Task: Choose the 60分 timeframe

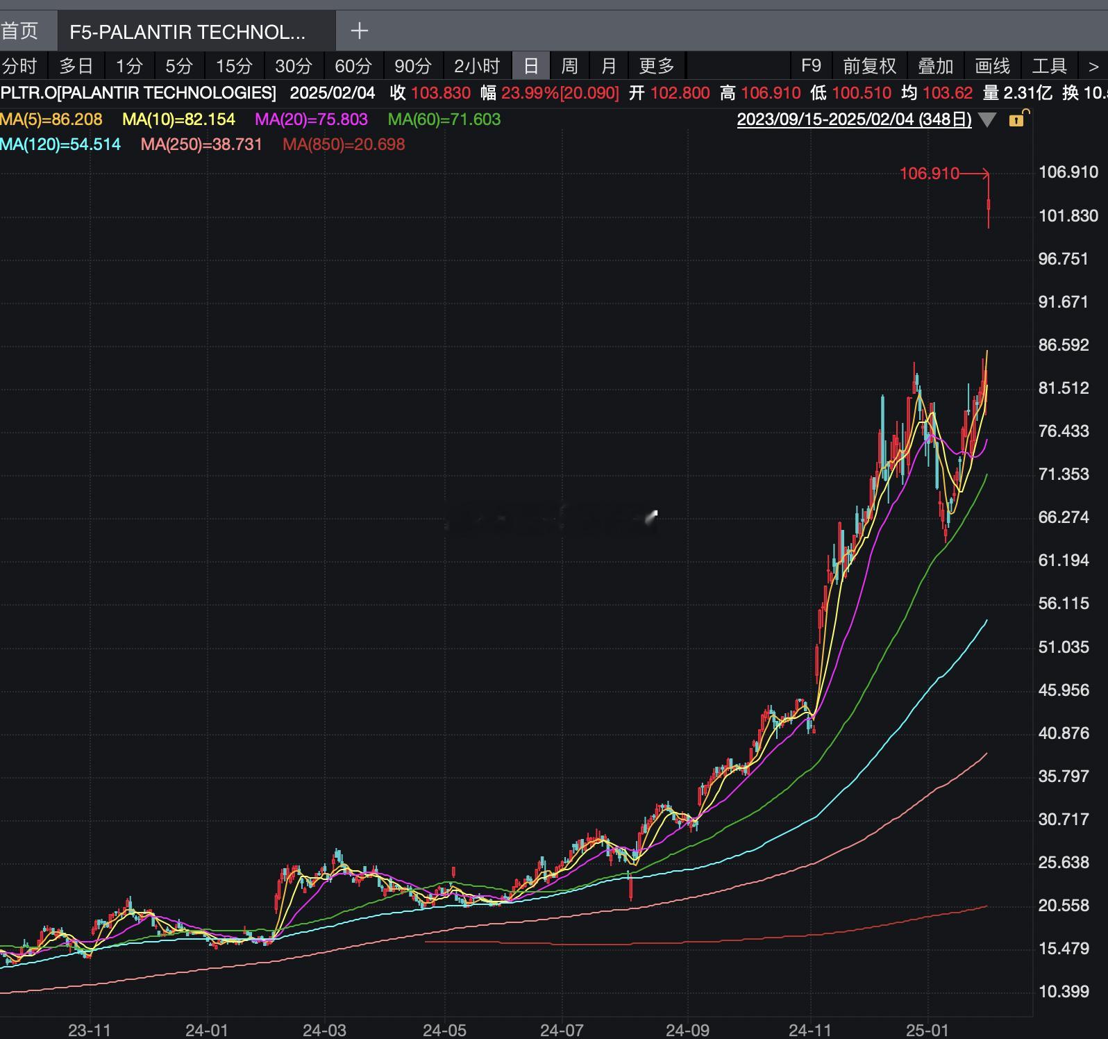Action: tap(353, 66)
